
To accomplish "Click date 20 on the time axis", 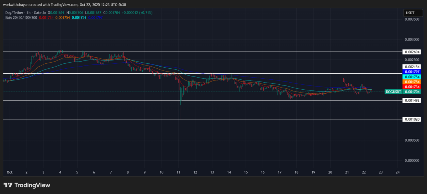I will coord(330,172).
